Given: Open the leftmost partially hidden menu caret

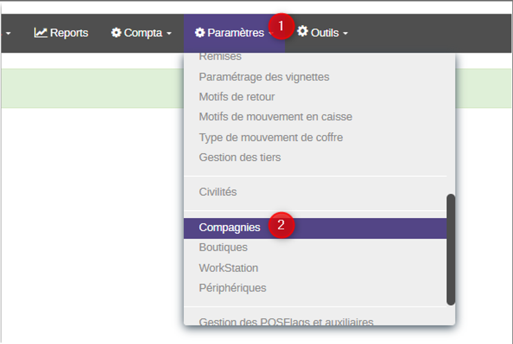Looking at the screenshot, I should coord(8,33).
